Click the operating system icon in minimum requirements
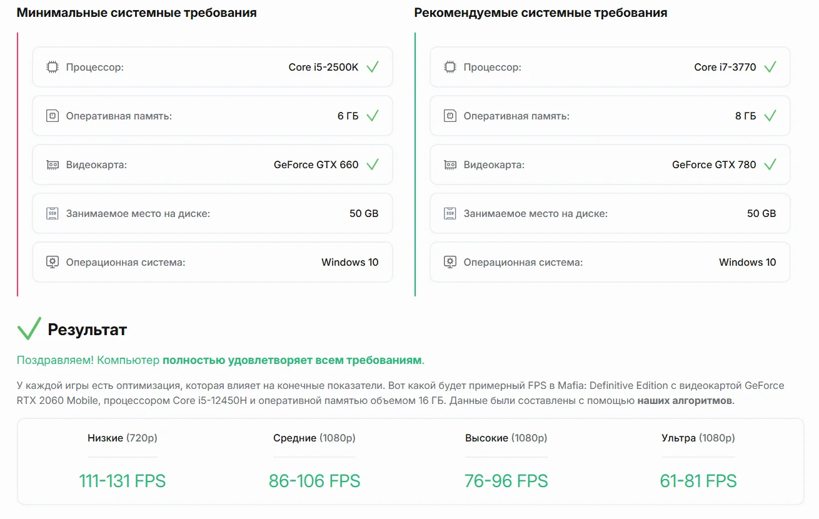The width and height of the screenshot is (819, 519). tap(53, 262)
